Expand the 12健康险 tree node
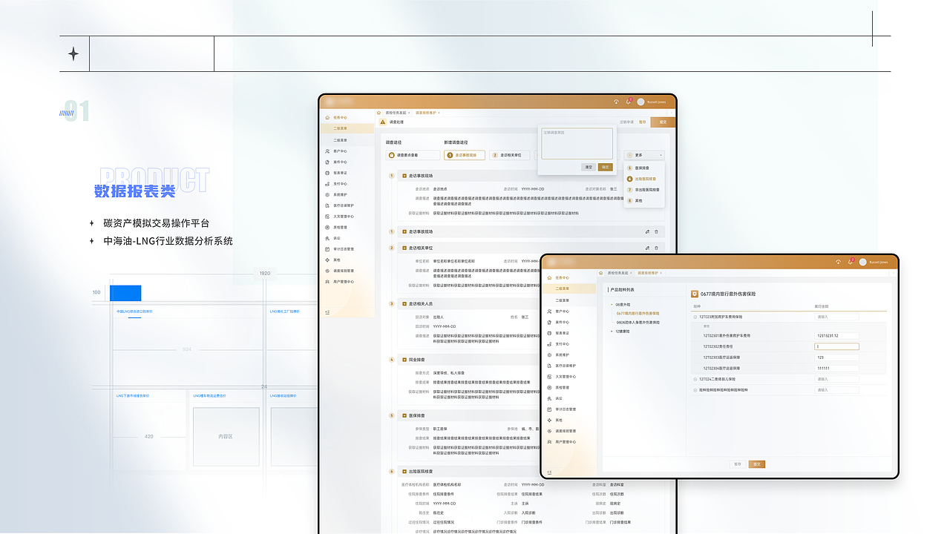The image size is (950, 534). (612, 331)
